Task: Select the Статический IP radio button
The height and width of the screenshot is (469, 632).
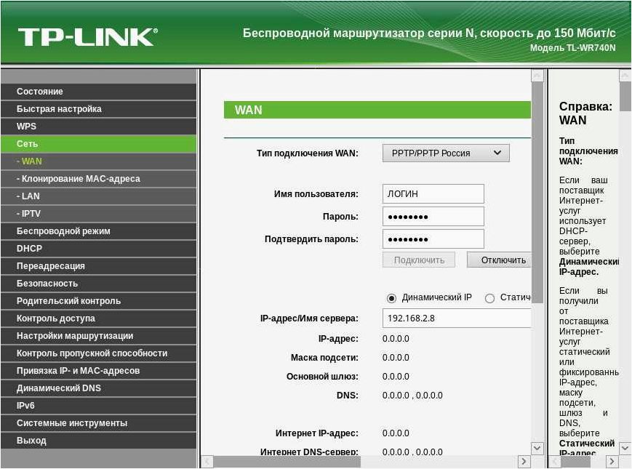Action: [x=489, y=298]
